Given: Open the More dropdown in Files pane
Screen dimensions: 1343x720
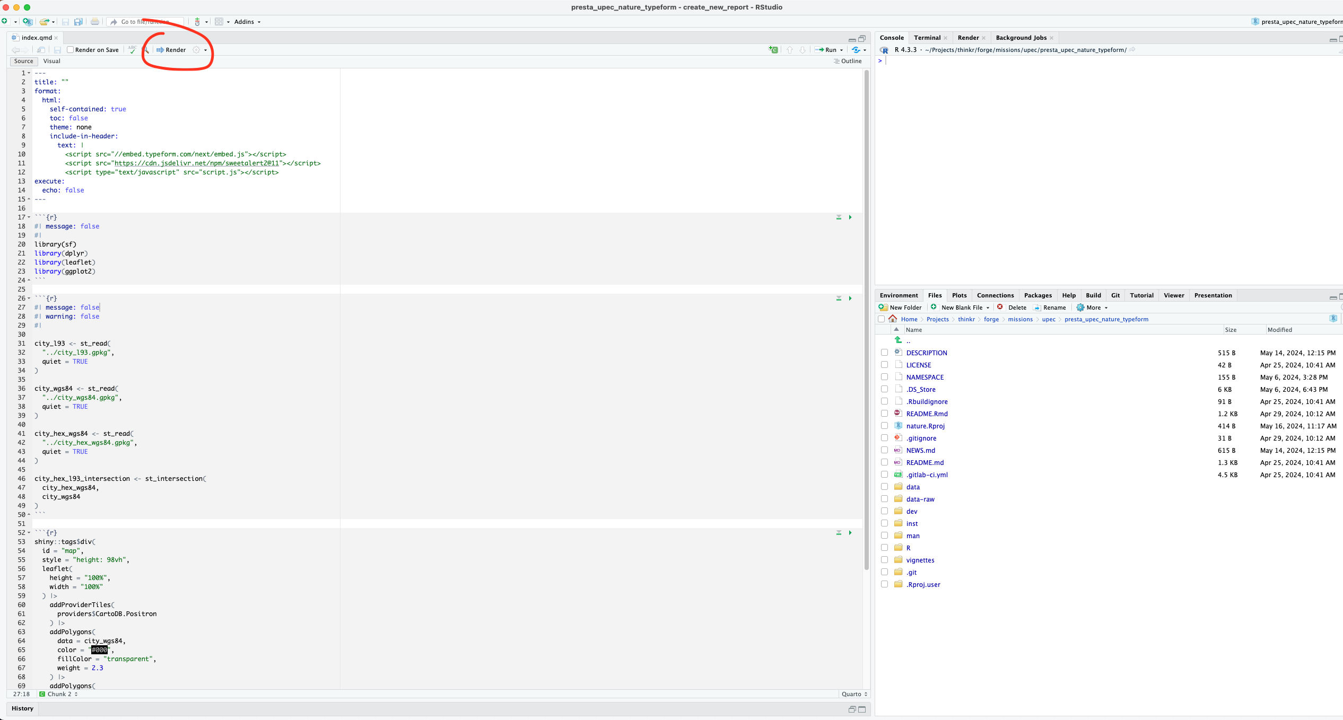Looking at the screenshot, I should click(1092, 308).
